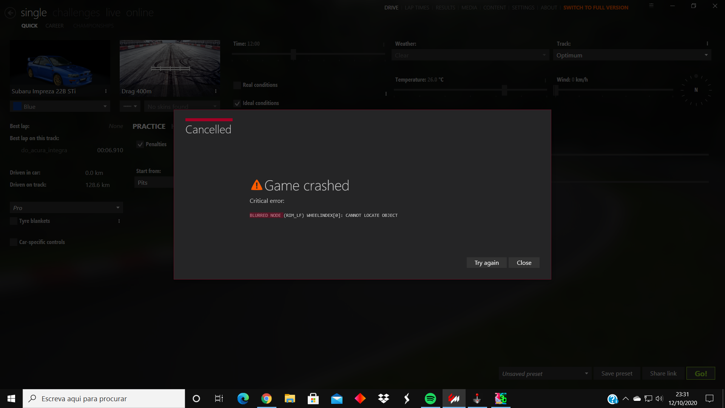The image size is (725, 408).
Task: Select the PRACTICE mode tab
Action: tap(149, 126)
